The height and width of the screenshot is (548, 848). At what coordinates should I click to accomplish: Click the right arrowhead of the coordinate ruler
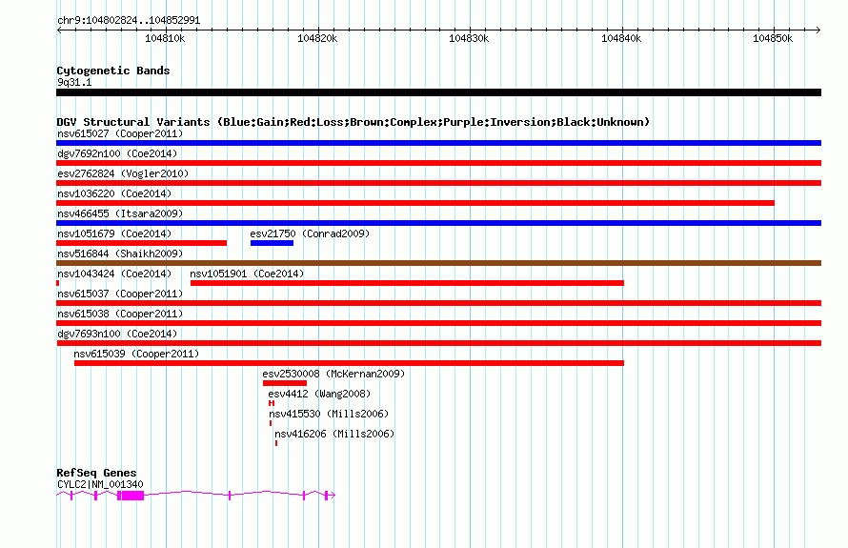click(x=818, y=30)
